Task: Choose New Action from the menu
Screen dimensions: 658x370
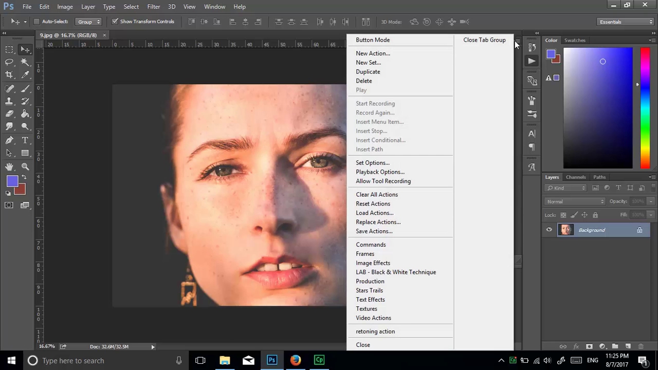Action: click(373, 53)
